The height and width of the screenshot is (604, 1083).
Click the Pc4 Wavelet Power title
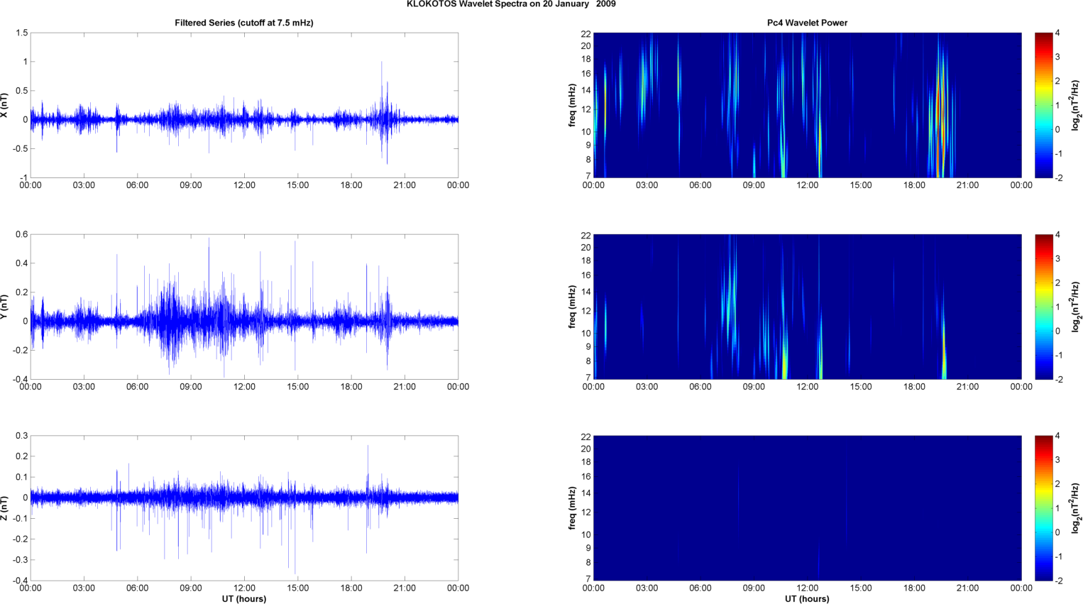coord(807,23)
